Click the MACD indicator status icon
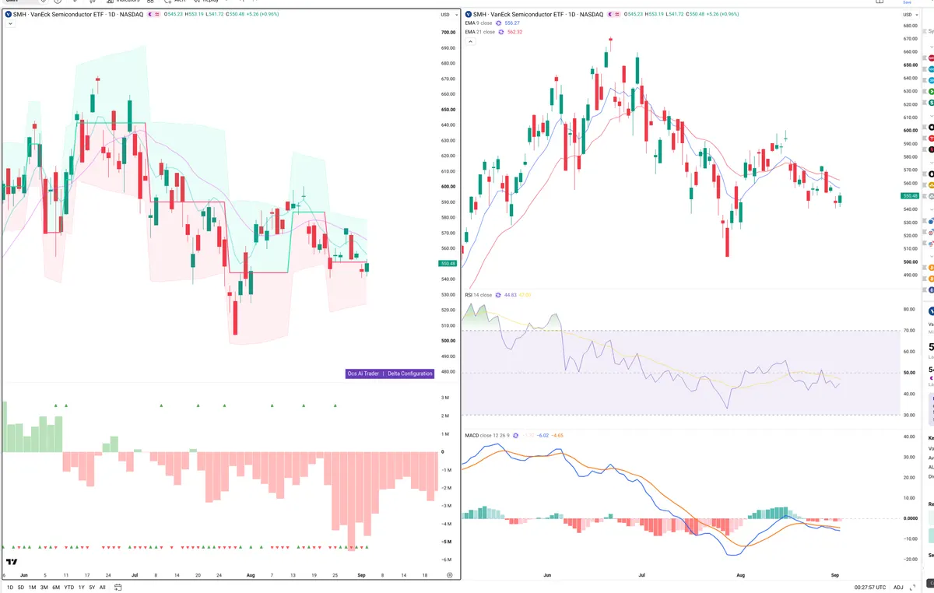Viewport: 934px width, 593px height. coord(515,435)
